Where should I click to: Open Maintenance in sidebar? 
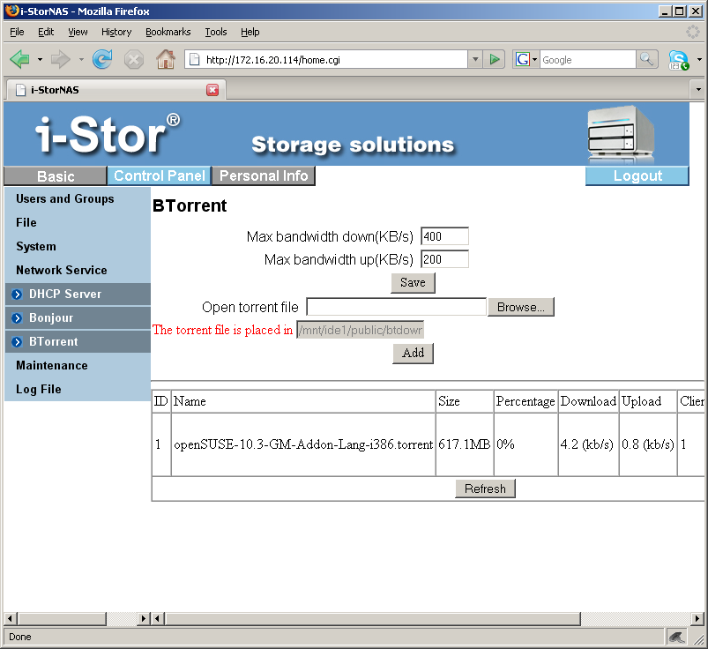52,365
